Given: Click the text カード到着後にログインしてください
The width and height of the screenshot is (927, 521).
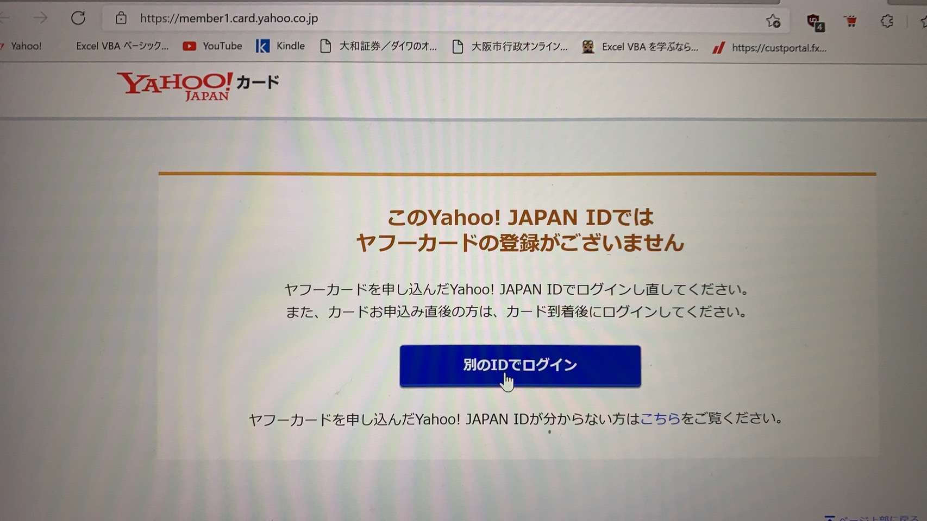Looking at the screenshot, I should click(x=626, y=312).
